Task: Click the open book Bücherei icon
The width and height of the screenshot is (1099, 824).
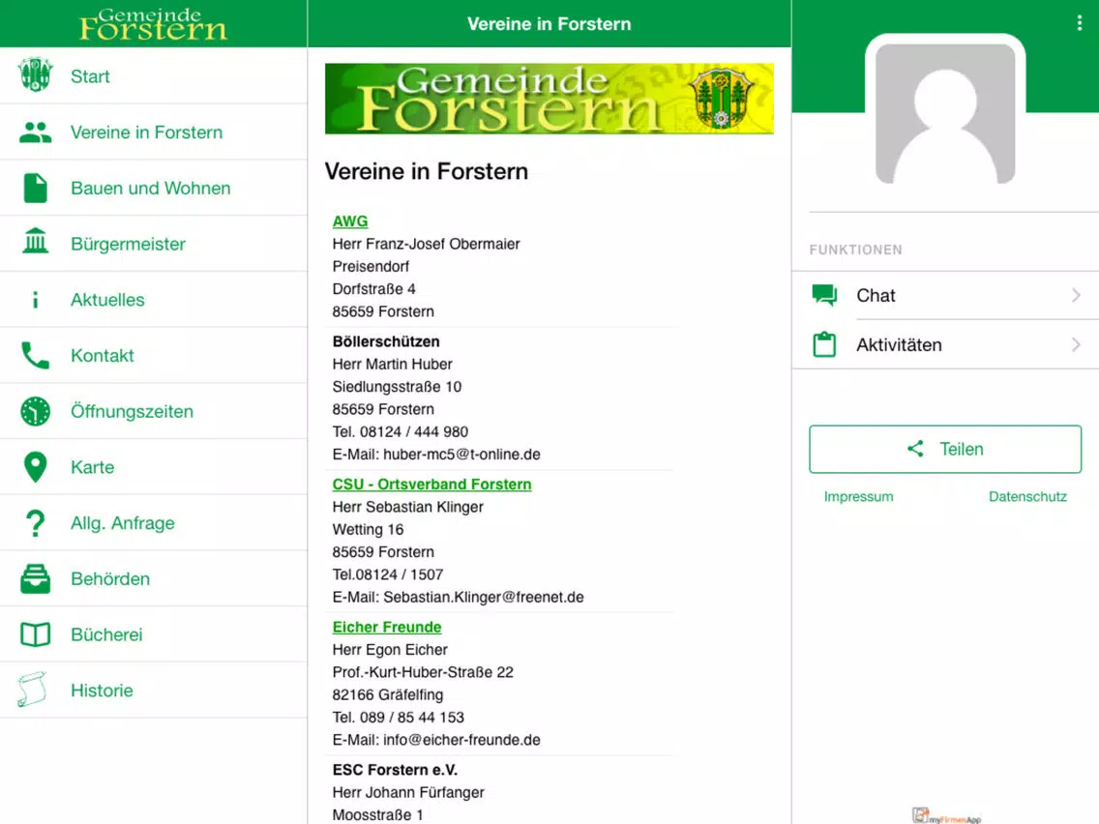Action: 35,634
